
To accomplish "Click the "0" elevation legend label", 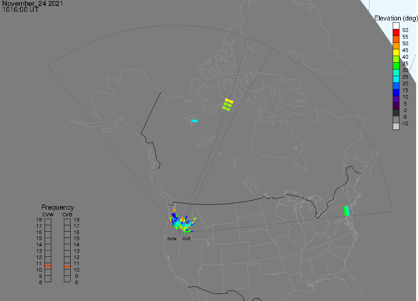I will pos(405,110).
